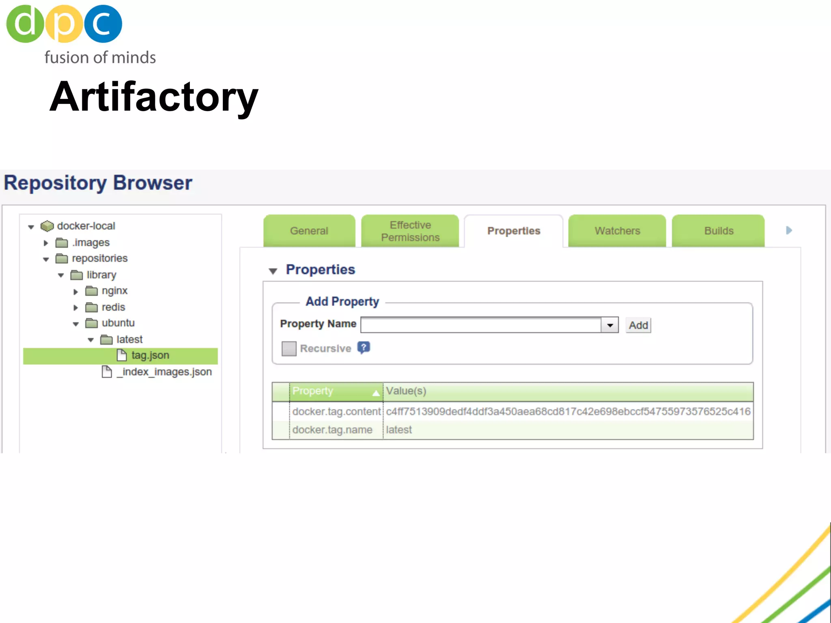Click the .images folder icon
Screen dimensions: 831x623
[62, 243]
